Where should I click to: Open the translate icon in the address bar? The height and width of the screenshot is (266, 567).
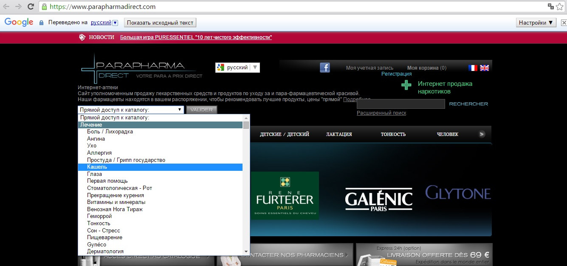[x=551, y=7]
